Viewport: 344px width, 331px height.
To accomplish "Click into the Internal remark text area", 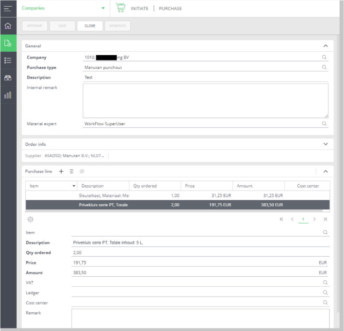I will [205, 101].
